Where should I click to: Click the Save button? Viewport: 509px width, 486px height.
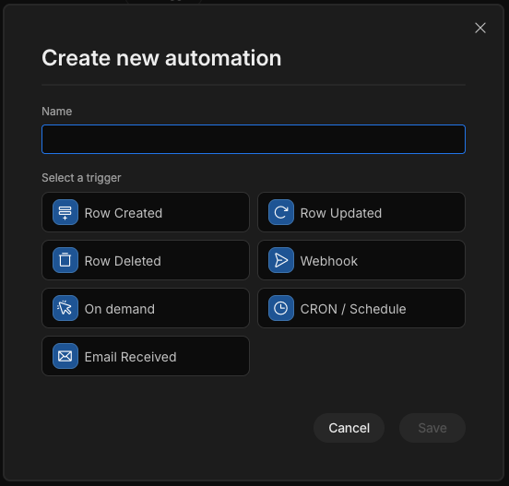tap(432, 428)
